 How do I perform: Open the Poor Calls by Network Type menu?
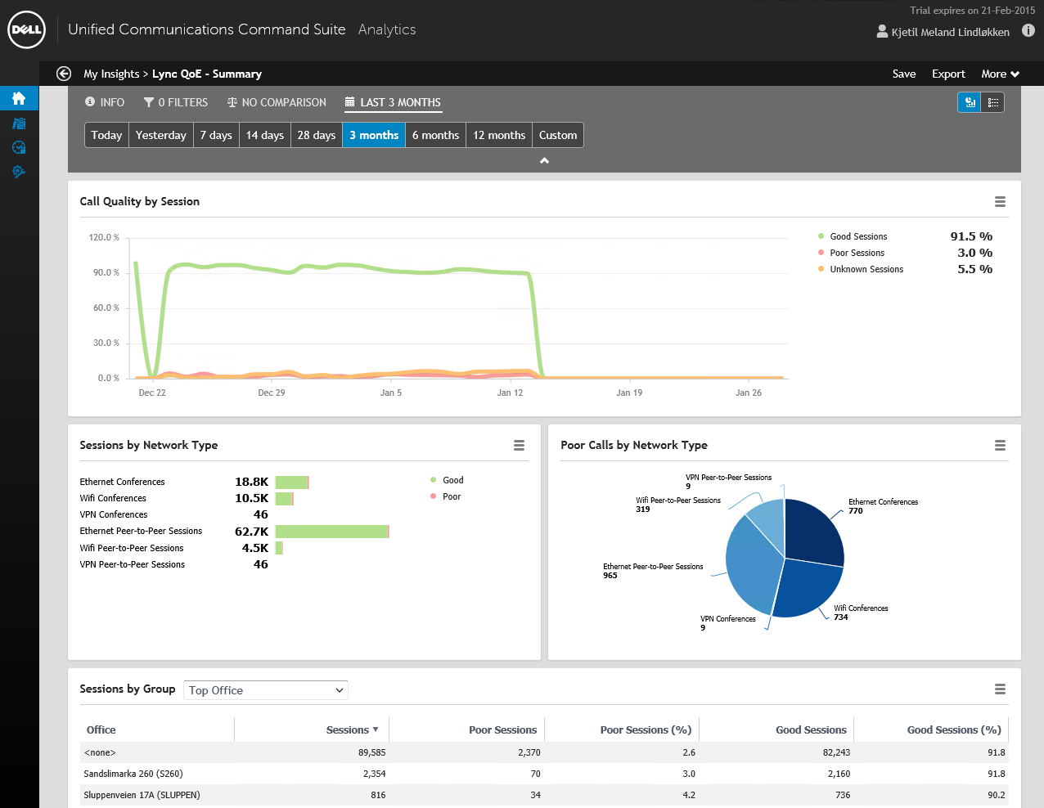(1000, 446)
